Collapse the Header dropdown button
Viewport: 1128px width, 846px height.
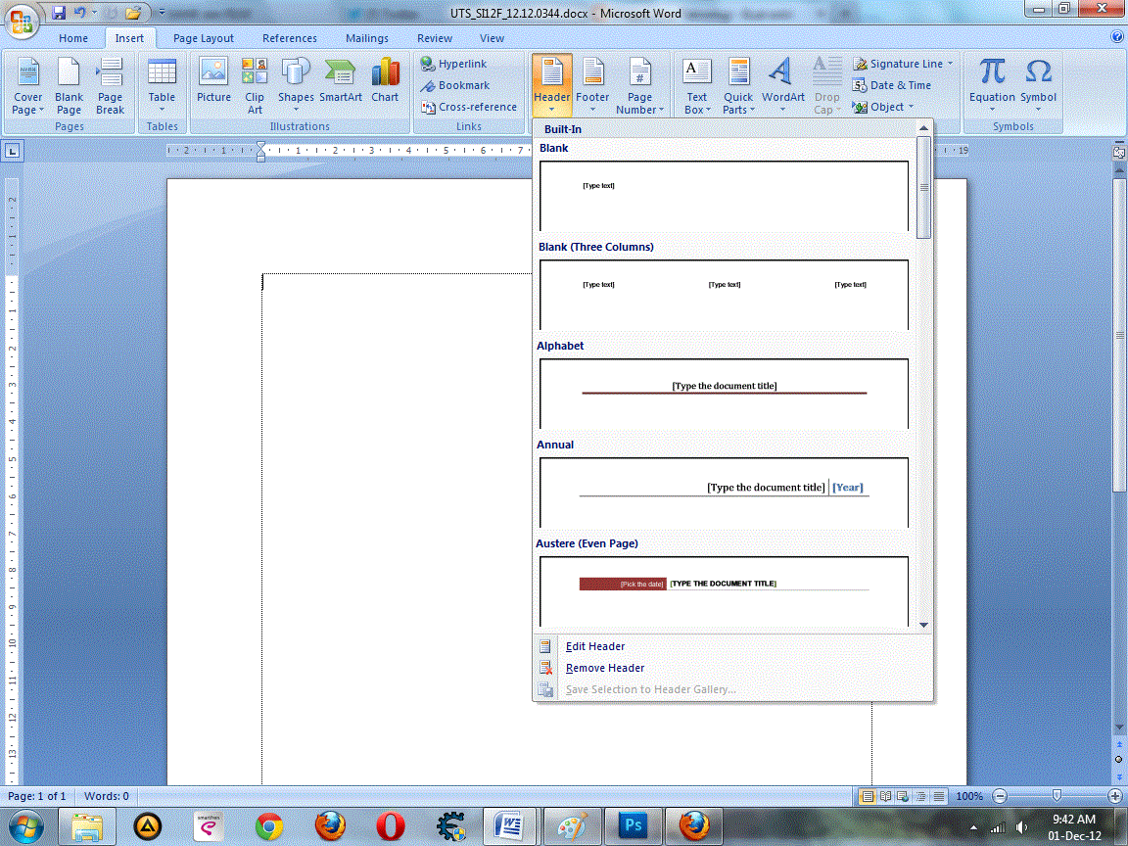552,86
